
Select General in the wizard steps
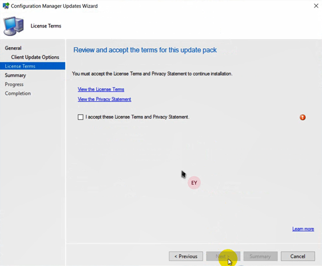pyautogui.click(x=13, y=48)
